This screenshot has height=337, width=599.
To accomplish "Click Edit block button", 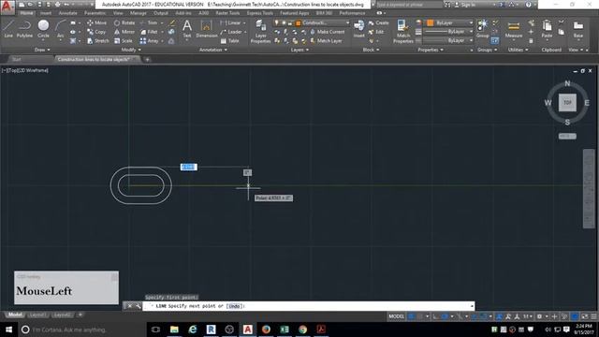I will click(x=376, y=32).
